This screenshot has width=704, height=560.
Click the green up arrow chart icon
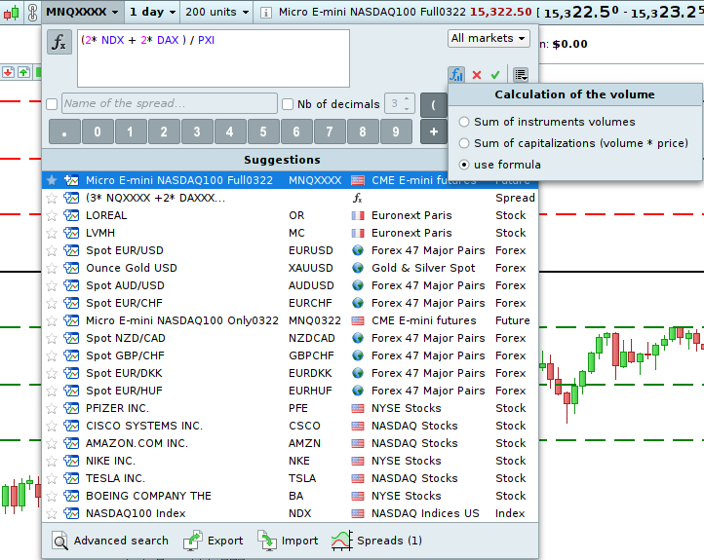[24, 72]
